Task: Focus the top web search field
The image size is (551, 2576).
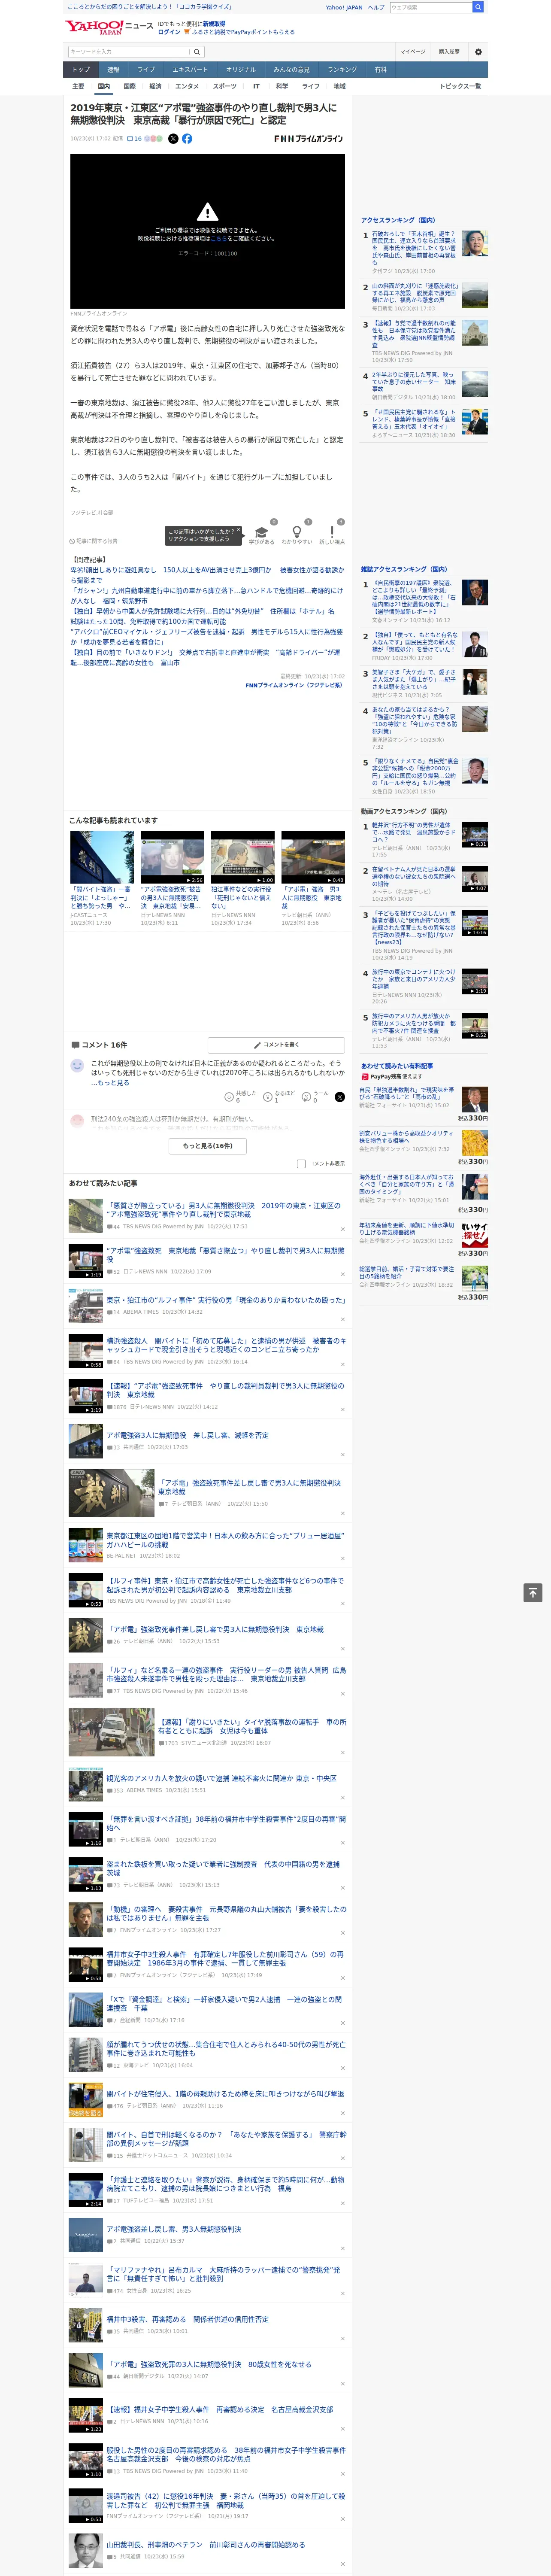Action: (x=431, y=7)
